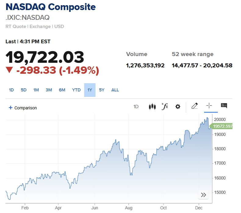The width and height of the screenshot is (241, 213).
Task: Select the 1D time range
Action: tap(11, 90)
